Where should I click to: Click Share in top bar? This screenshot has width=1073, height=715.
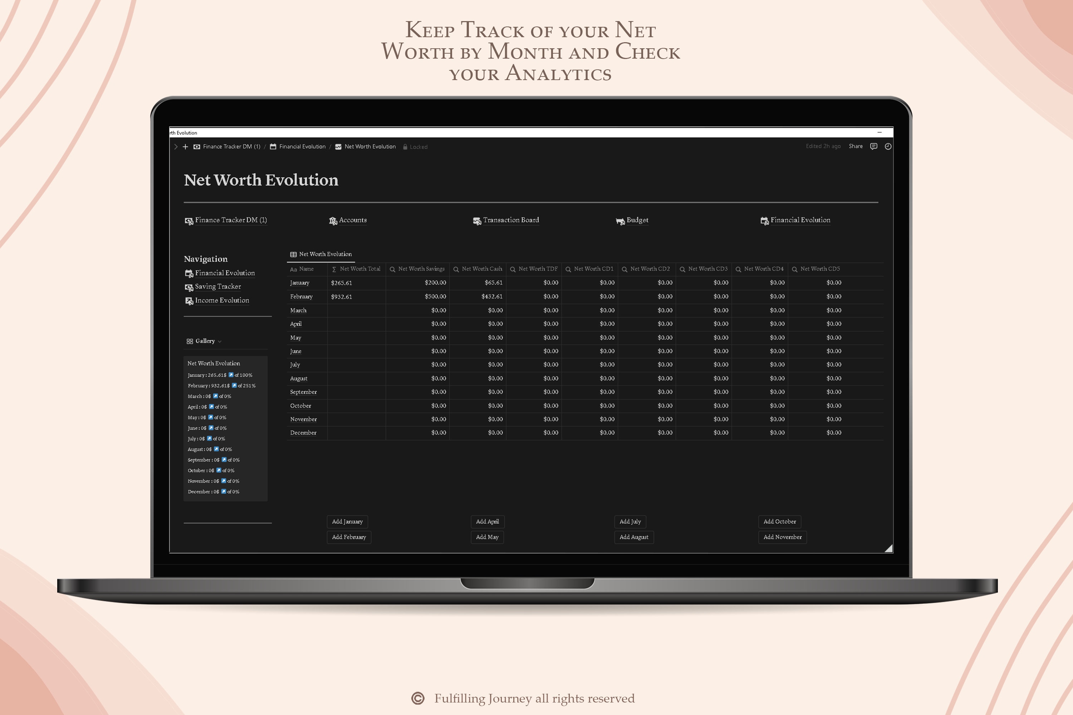point(856,146)
